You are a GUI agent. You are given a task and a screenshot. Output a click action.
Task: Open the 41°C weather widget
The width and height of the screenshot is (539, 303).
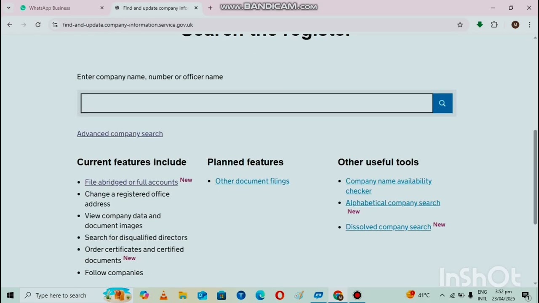418,295
